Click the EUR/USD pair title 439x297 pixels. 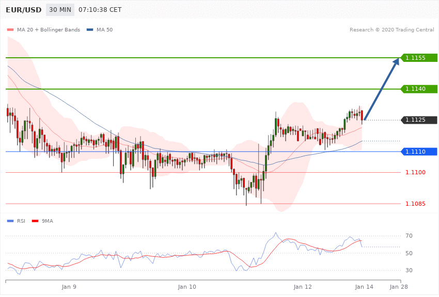[24, 10]
